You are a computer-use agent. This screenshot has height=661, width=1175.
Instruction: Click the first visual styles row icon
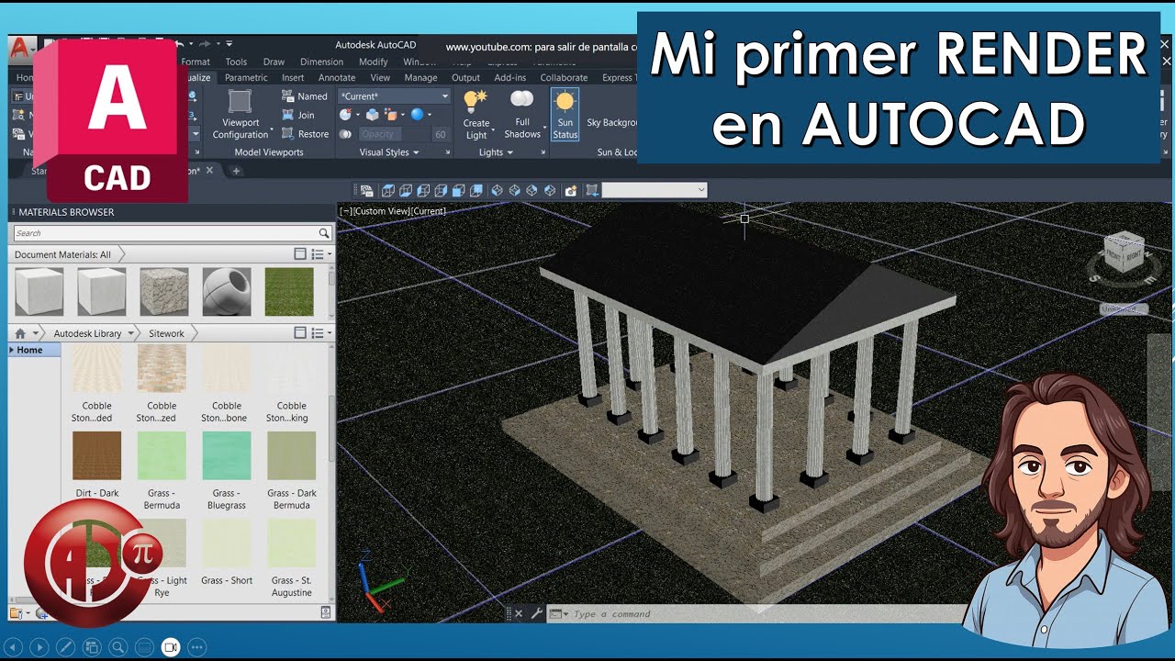pyautogui.click(x=345, y=115)
